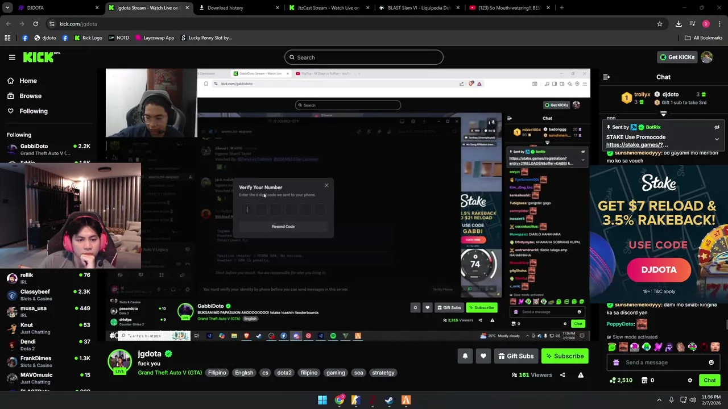The image size is (728, 409).
Task: Click the gift icon in message box
Action: click(x=616, y=362)
